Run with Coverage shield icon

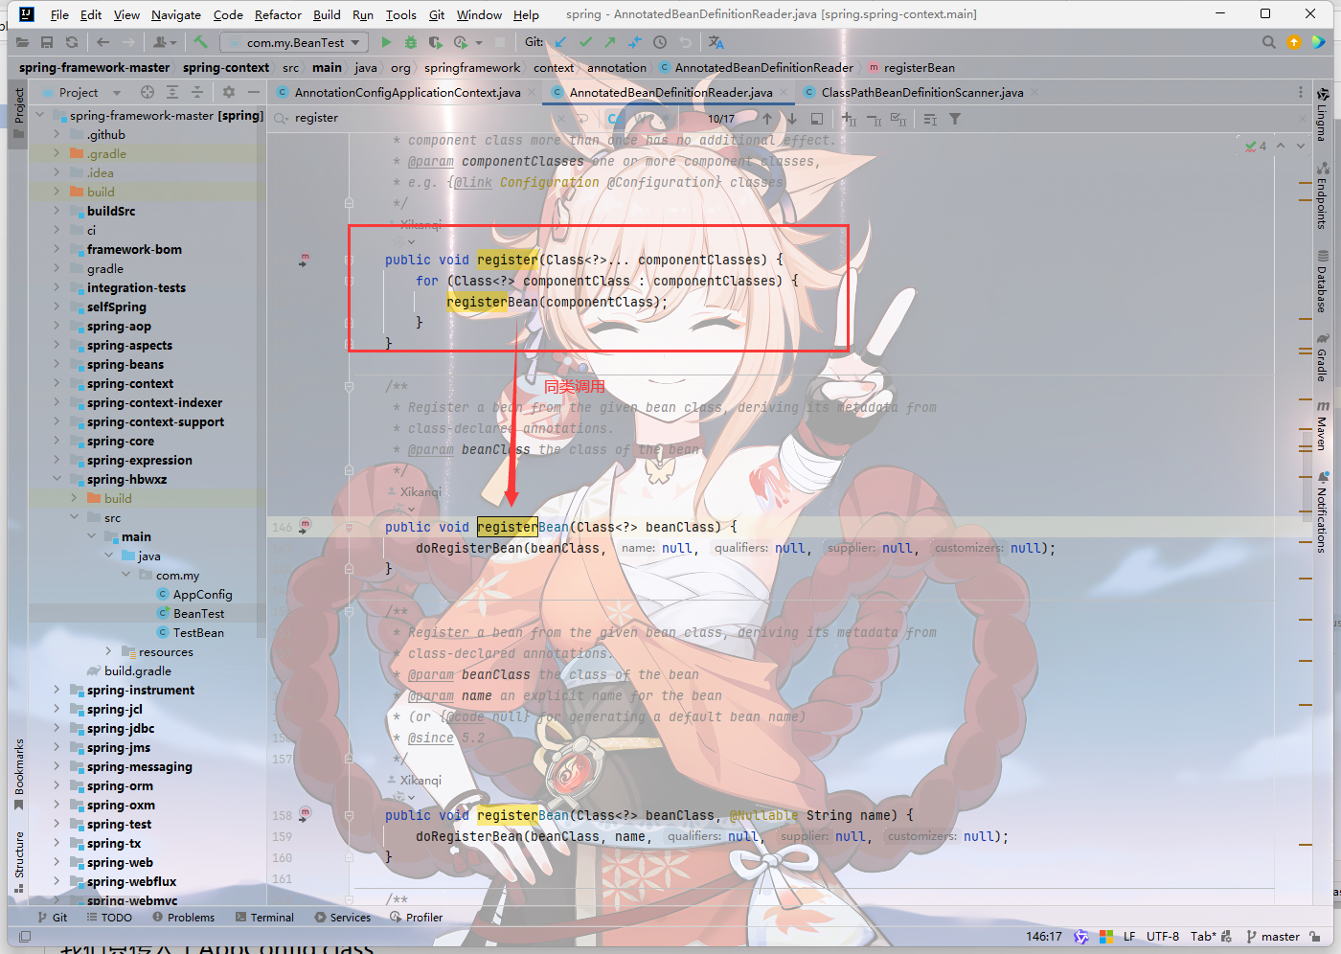435,42
